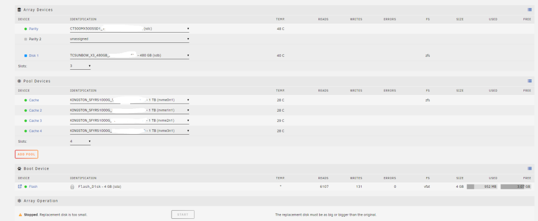The image size is (538, 221).
Task: Open Parity 2 unassigned dropdown
Action: click(x=129, y=39)
